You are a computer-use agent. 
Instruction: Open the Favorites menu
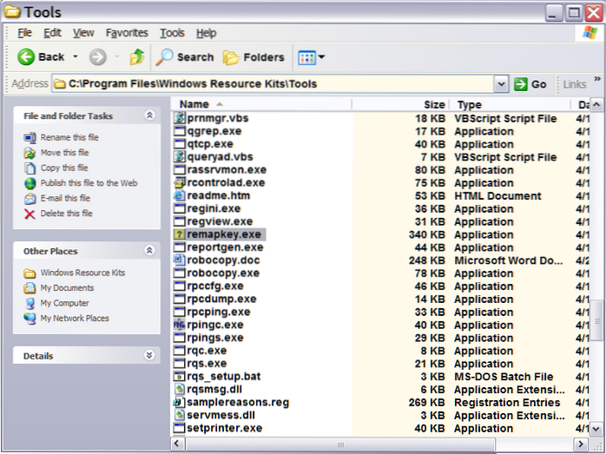[127, 33]
